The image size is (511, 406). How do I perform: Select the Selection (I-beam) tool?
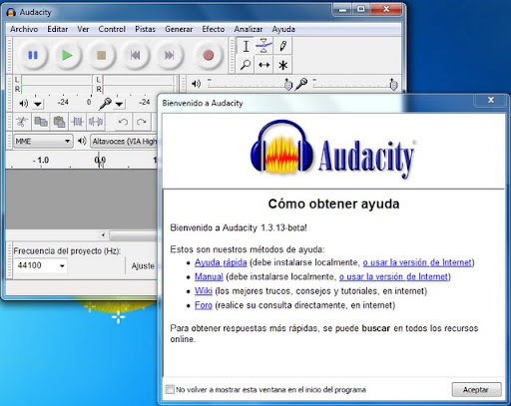point(246,46)
